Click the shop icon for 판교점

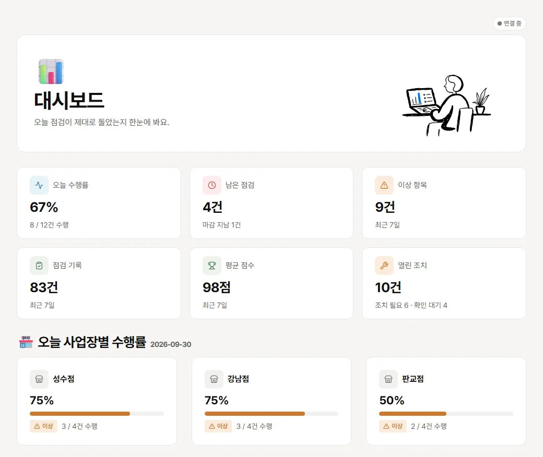coord(388,379)
